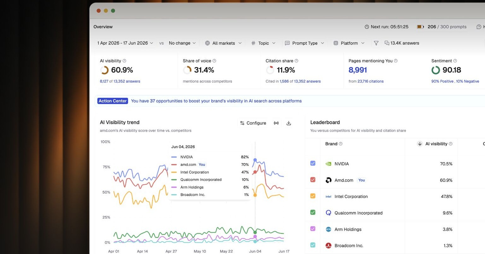Screen dimensions: 485x254
Task: Expand the Topic dropdown
Action: pos(263,43)
